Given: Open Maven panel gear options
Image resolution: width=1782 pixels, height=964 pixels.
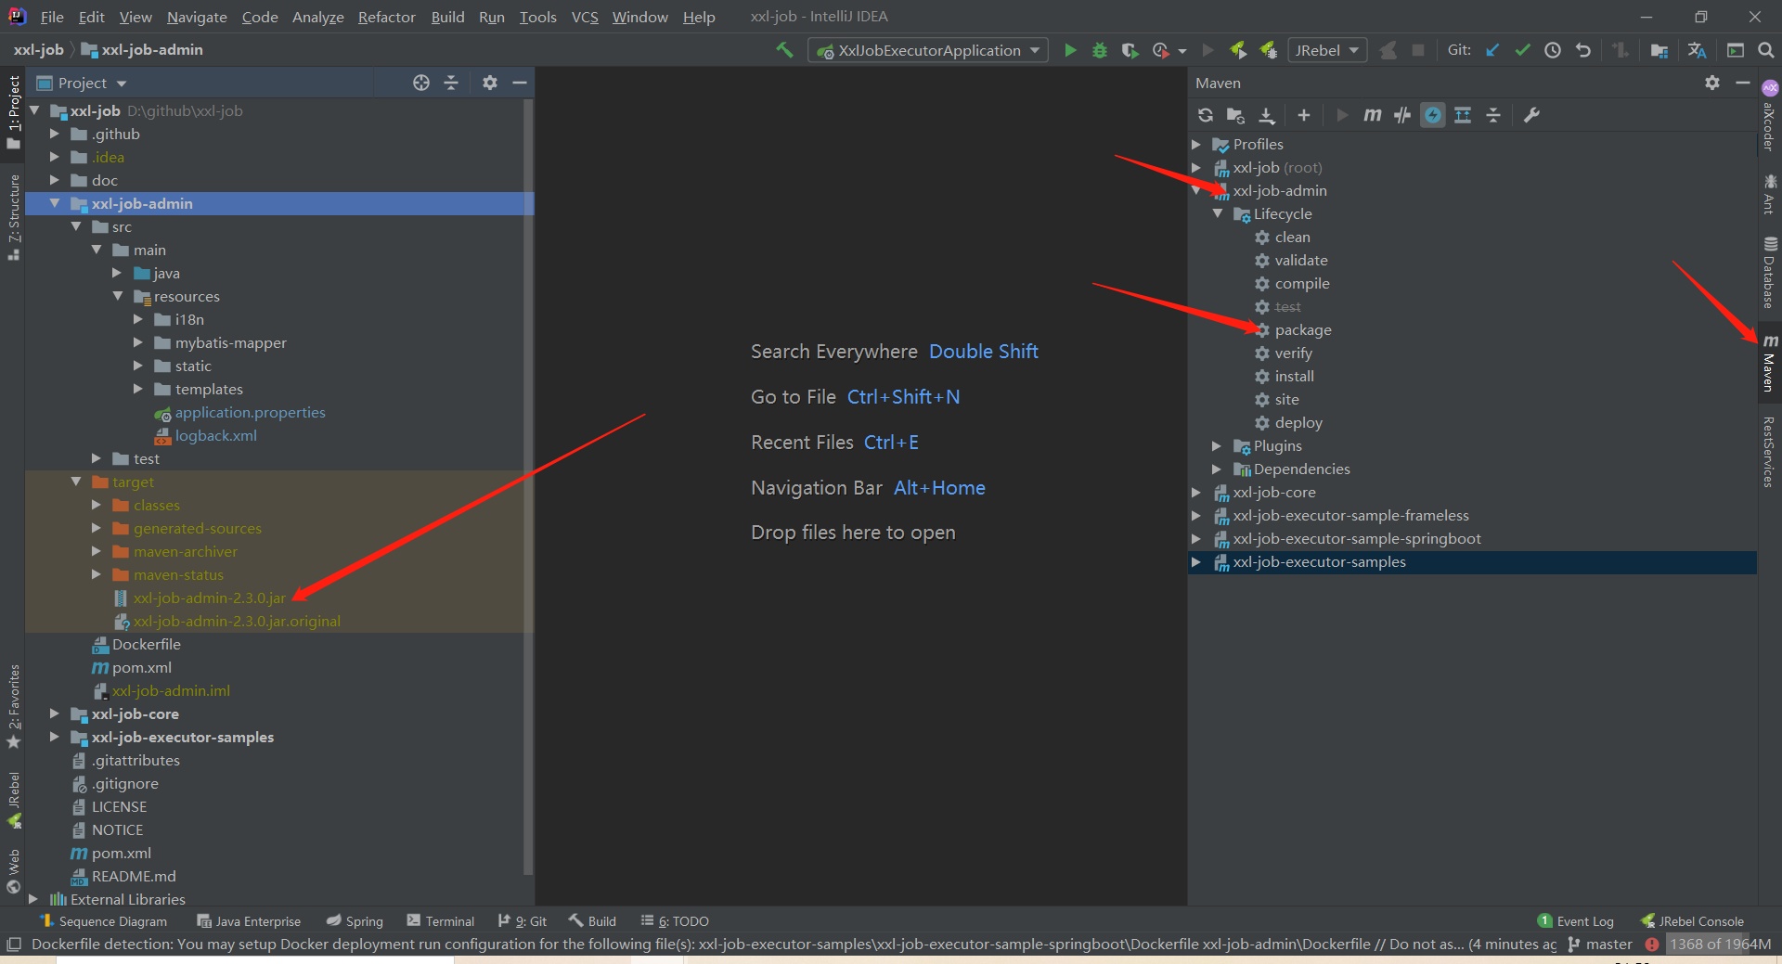Looking at the screenshot, I should (1712, 83).
